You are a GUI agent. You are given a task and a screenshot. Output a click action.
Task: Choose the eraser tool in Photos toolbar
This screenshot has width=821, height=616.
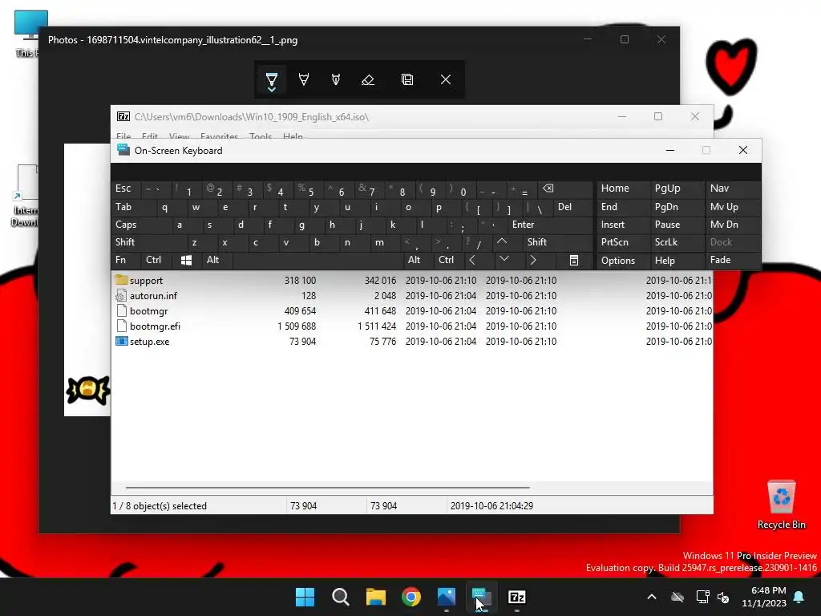coord(368,79)
